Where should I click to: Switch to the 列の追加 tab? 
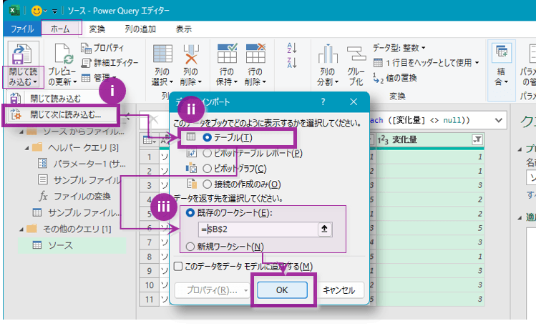click(140, 29)
